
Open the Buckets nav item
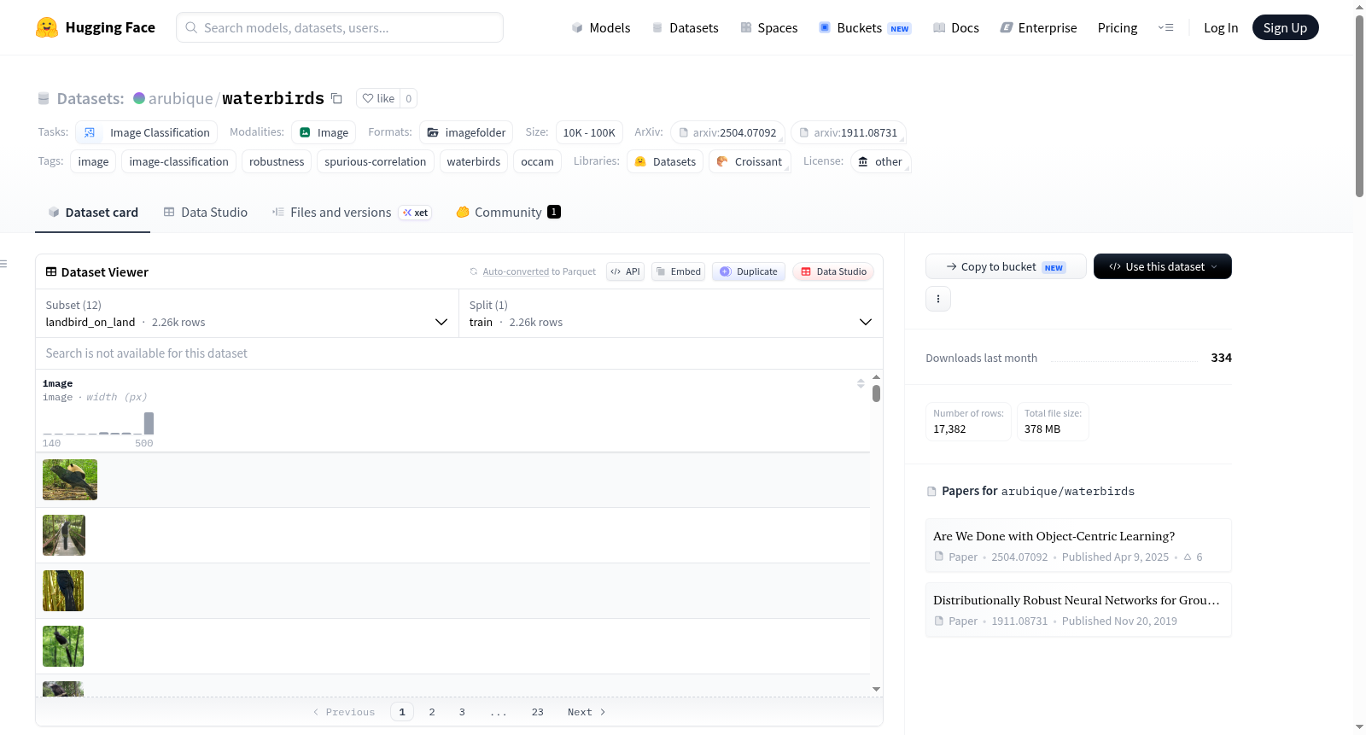[x=865, y=28]
